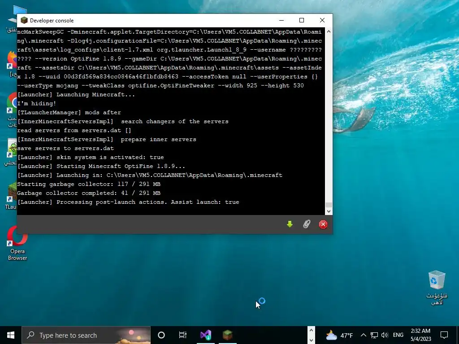The width and height of the screenshot is (459, 344).
Task: Click console scrollbar up arrow
Action: 329,31
